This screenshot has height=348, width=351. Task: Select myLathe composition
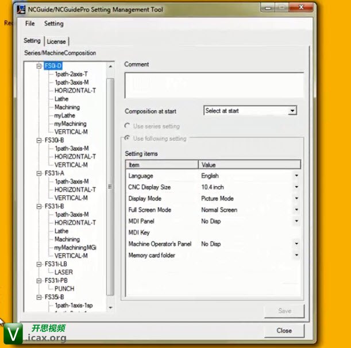point(65,115)
